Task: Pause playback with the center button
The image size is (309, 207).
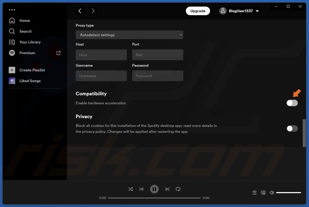Action: [x=154, y=189]
